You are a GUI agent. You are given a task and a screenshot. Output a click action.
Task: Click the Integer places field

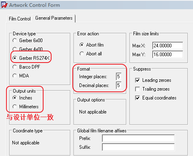(119, 77)
